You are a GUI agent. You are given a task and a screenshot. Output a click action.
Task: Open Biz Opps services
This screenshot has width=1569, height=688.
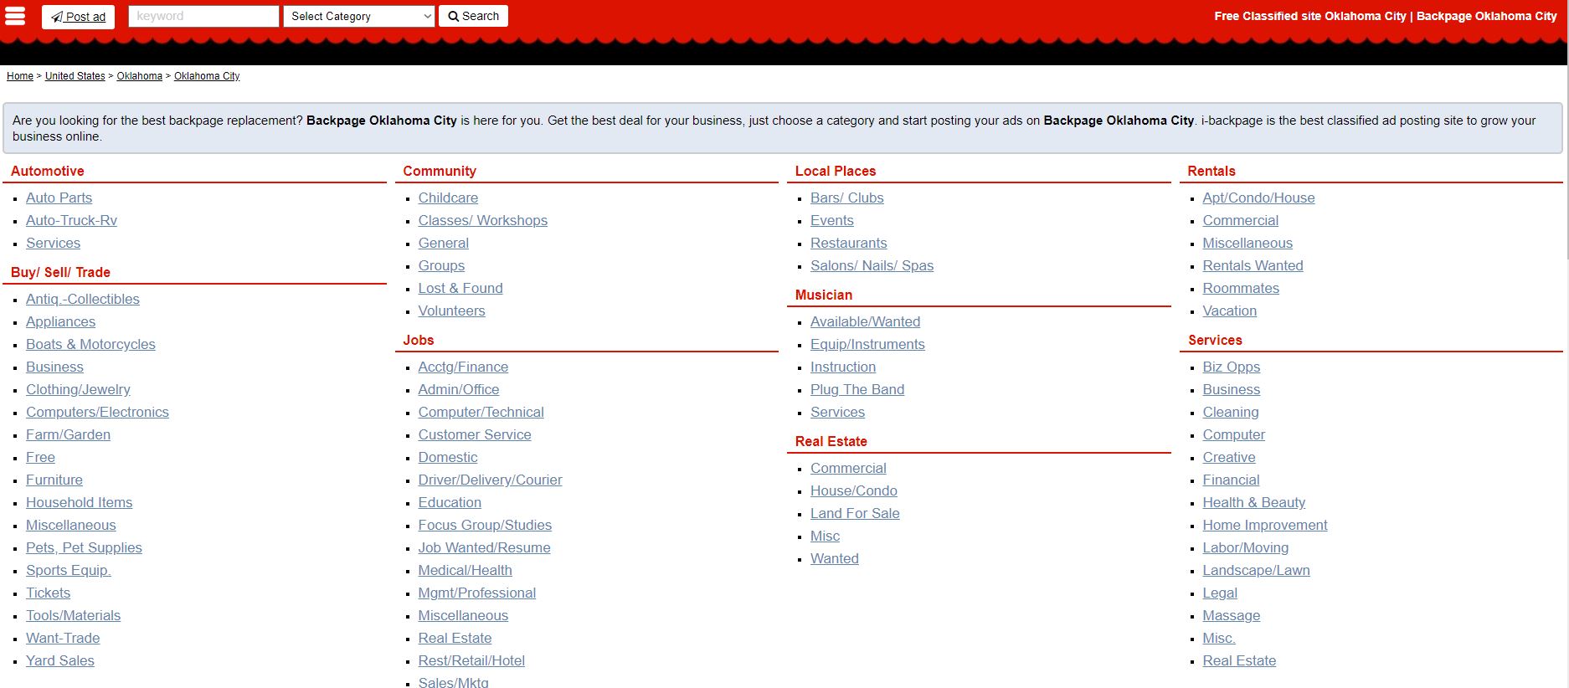(1232, 367)
